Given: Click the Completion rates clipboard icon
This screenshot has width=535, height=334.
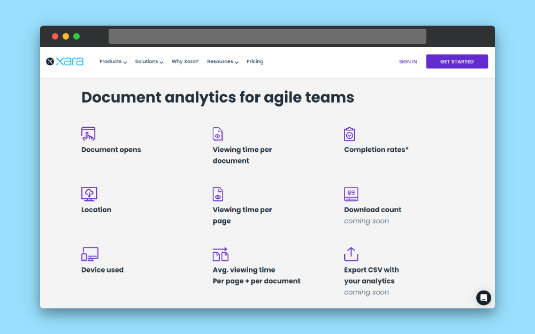Looking at the screenshot, I should 349,134.
